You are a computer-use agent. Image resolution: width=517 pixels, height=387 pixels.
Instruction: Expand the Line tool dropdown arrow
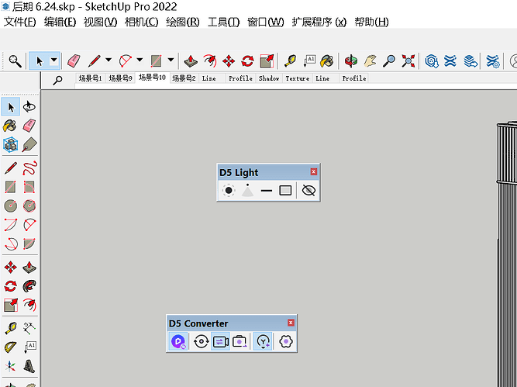coord(109,60)
